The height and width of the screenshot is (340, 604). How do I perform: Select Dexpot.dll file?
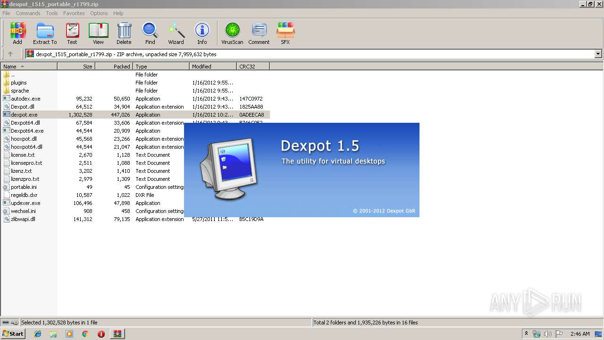pyautogui.click(x=23, y=107)
